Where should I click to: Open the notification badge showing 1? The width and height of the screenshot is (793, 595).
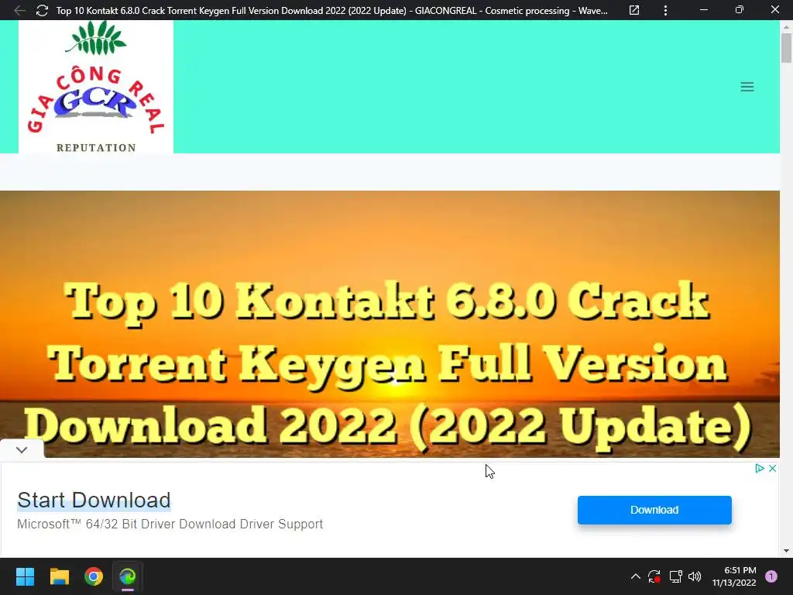click(x=771, y=576)
